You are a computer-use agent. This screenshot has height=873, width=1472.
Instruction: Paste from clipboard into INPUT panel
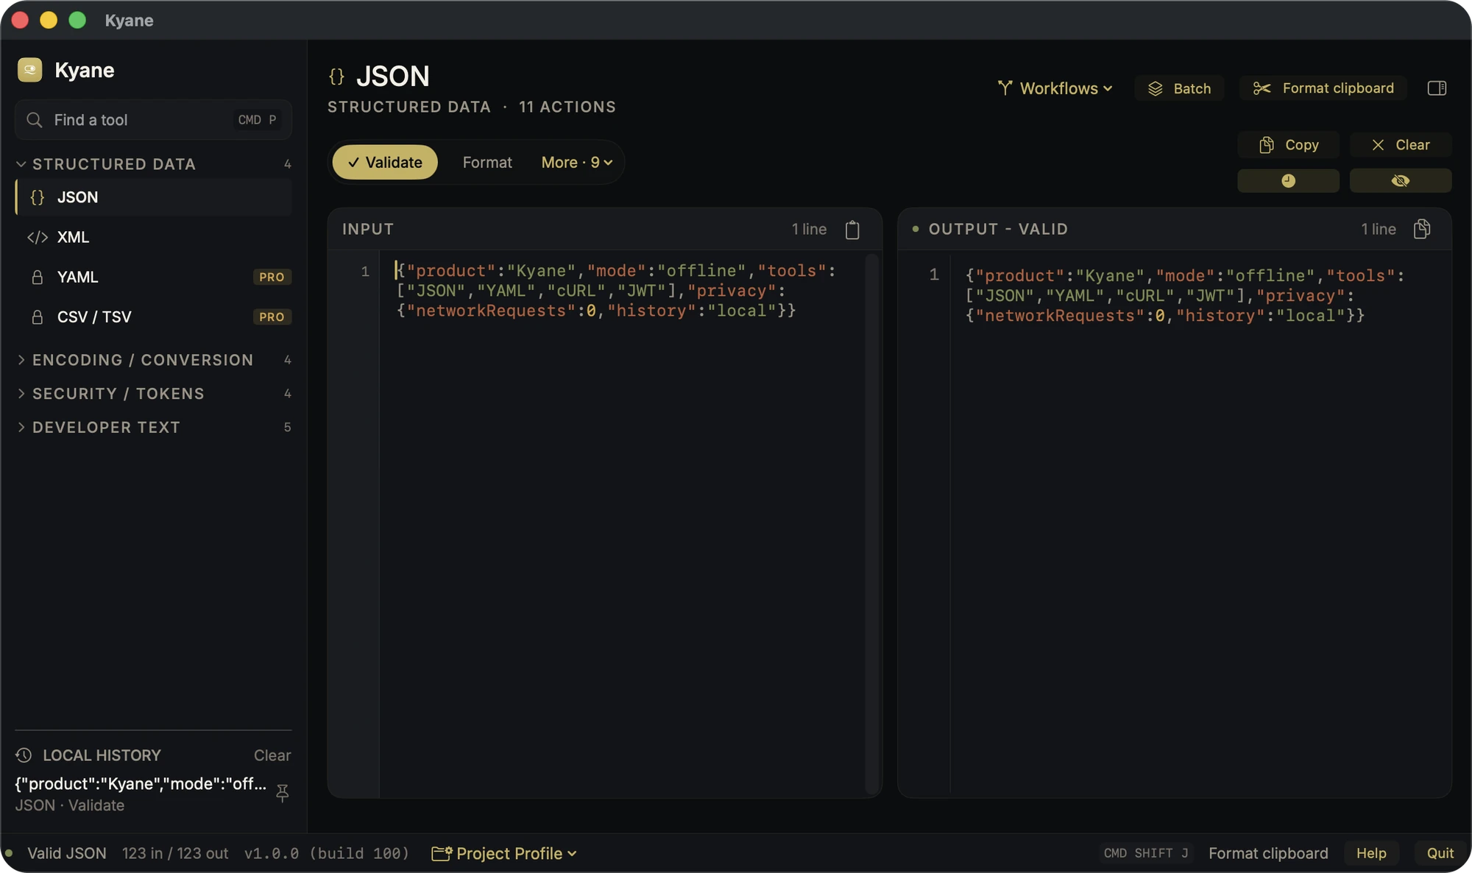[852, 230]
